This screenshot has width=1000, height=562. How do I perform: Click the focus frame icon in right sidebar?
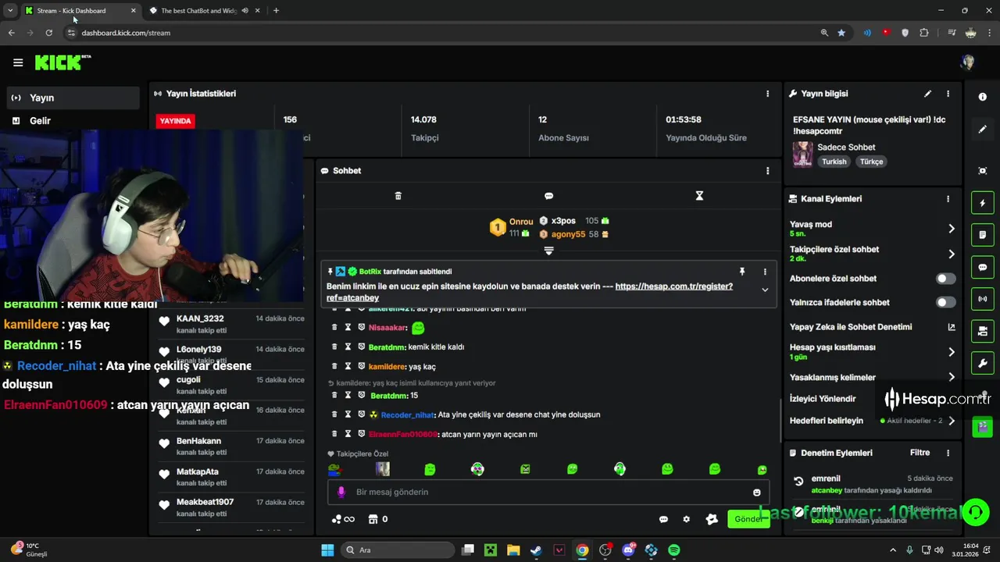[x=983, y=171]
